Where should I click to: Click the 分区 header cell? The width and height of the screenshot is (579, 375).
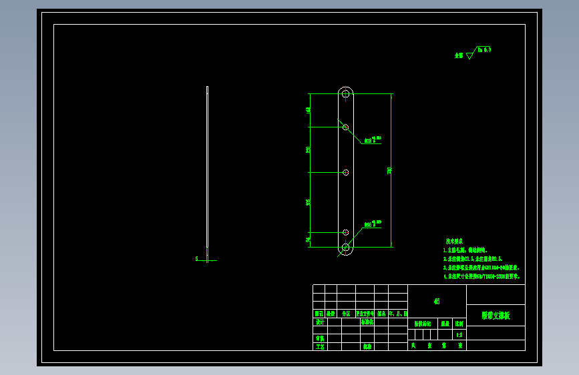[x=346, y=314]
